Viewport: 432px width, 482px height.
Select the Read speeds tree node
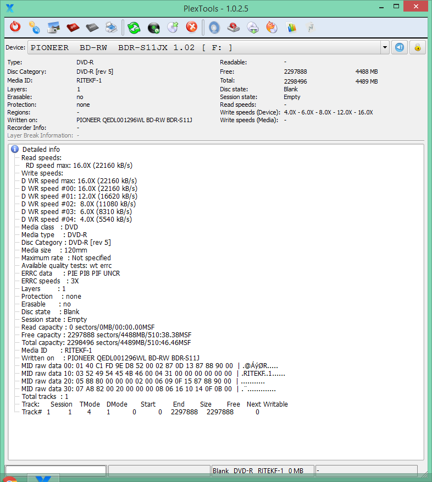41,158
